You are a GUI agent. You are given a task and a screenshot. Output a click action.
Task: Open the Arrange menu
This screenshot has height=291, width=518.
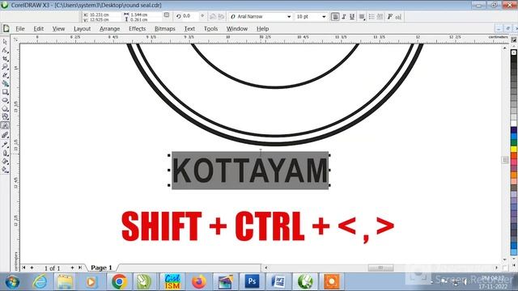[109, 29]
